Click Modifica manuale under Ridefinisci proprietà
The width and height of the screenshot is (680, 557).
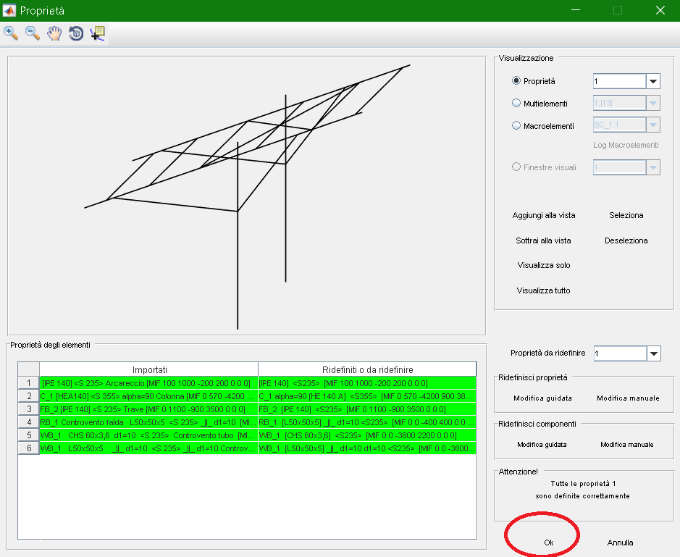pos(628,398)
